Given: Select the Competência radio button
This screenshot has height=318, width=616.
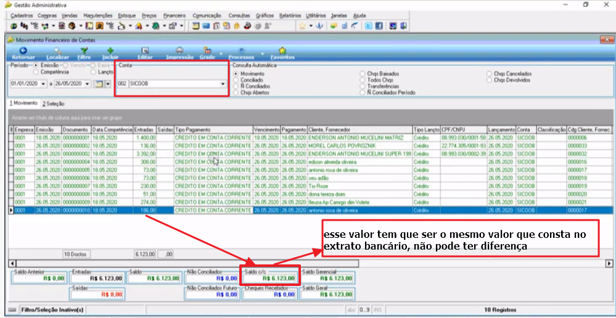Looking at the screenshot, I should click(x=36, y=72).
